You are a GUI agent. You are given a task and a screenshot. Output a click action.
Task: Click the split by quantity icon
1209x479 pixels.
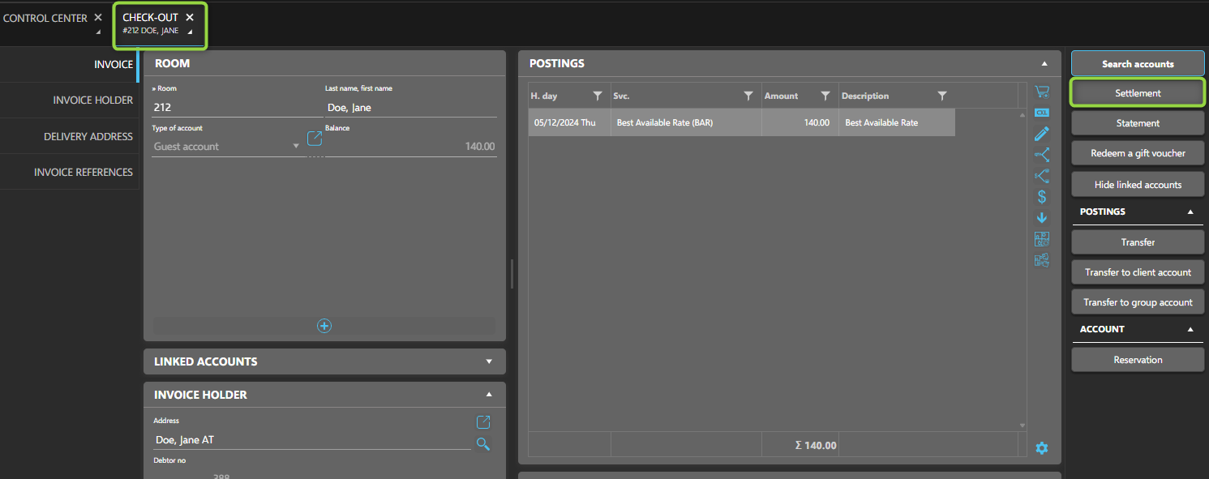coord(1042,155)
